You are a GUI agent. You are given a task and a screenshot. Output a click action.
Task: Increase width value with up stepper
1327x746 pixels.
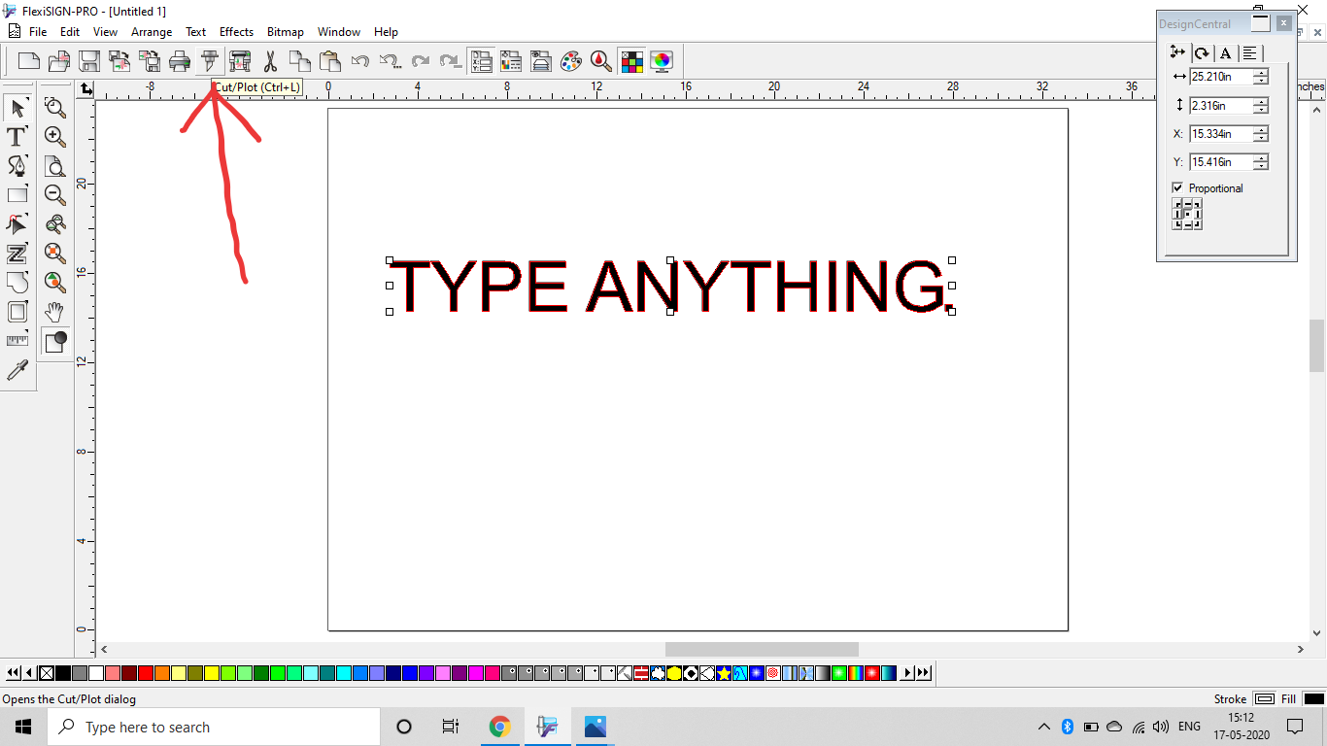point(1261,73)
